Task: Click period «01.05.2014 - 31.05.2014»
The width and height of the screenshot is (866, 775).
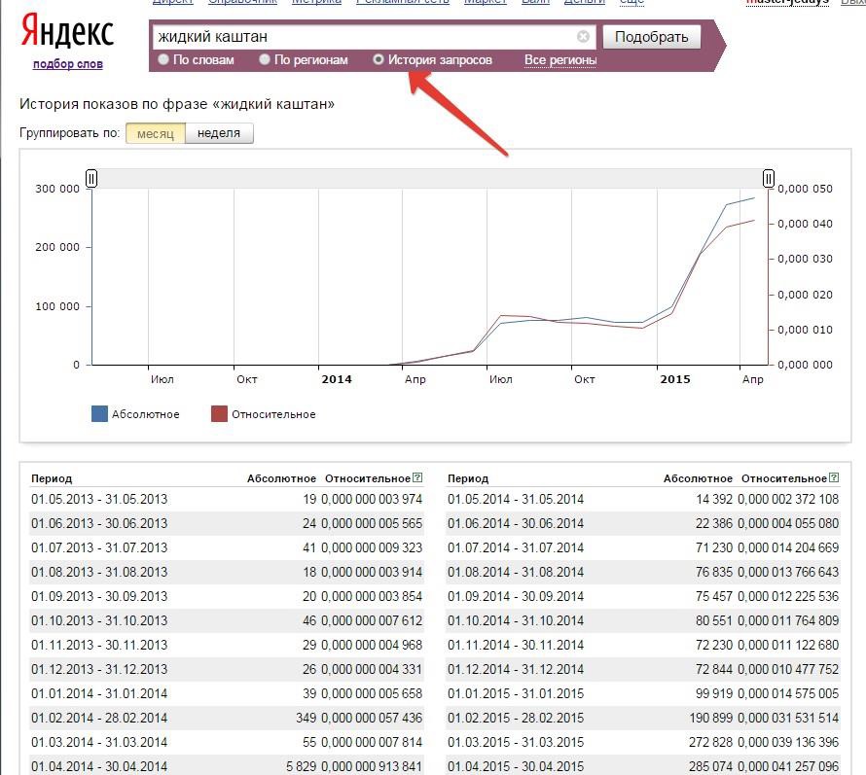Action: coord(516,499)
